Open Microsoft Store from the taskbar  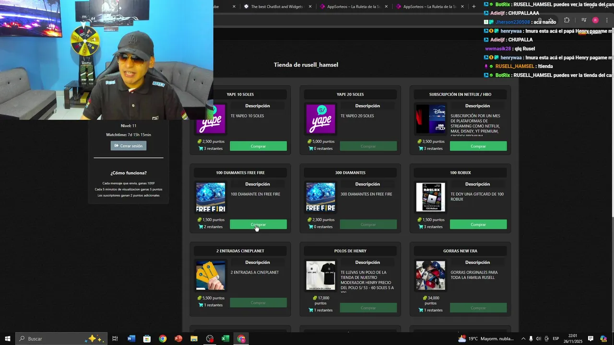pos(147,339)
